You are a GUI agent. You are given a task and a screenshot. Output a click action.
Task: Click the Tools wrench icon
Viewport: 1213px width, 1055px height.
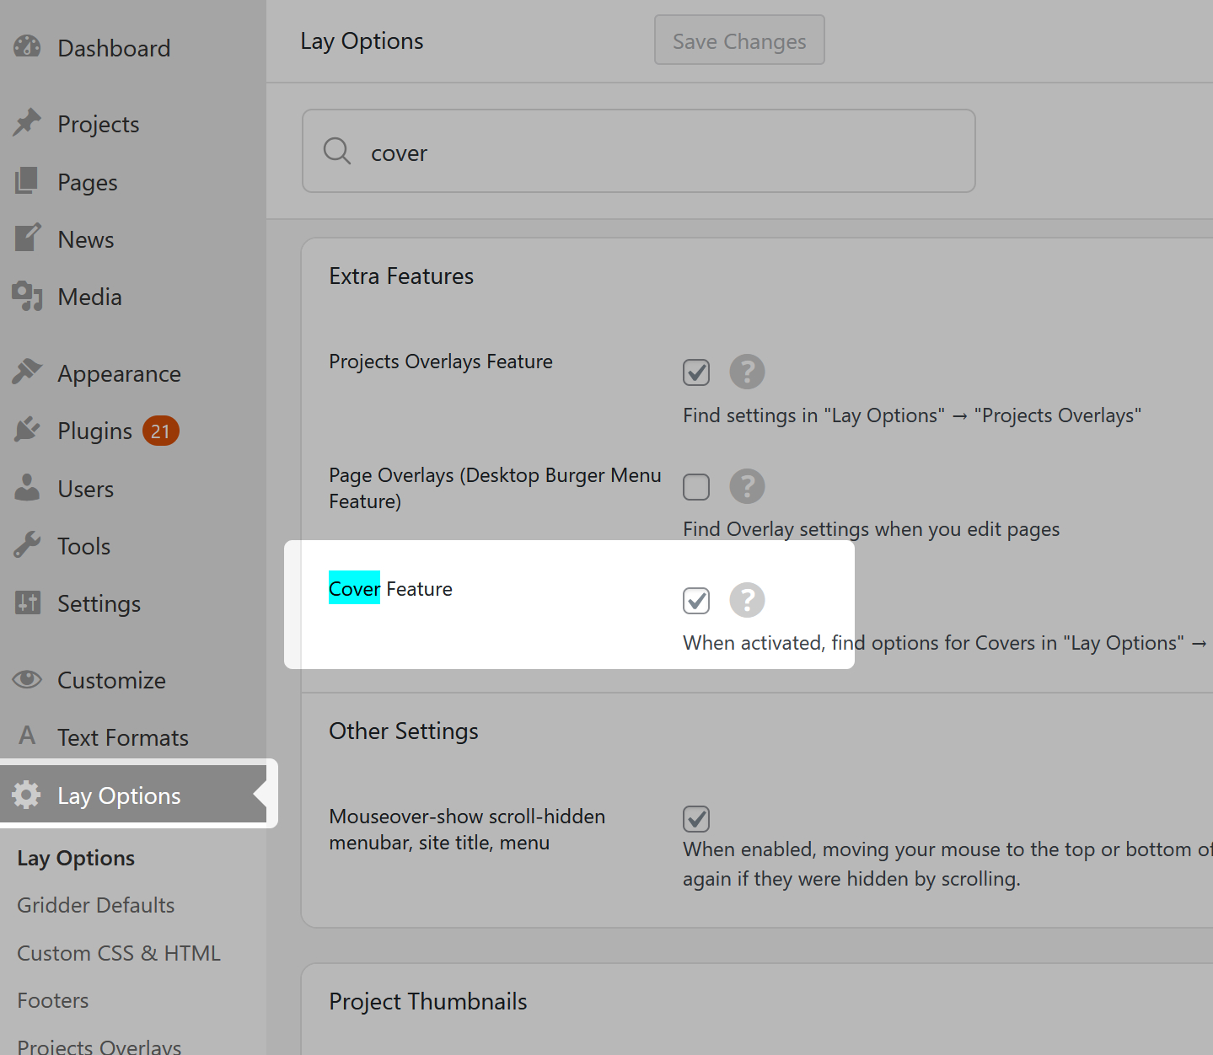(27, 546)
